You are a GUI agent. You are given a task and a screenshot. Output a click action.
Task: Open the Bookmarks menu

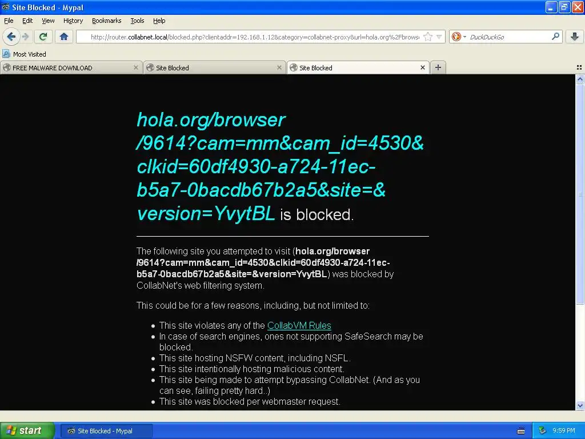click(x=106, y=21)
